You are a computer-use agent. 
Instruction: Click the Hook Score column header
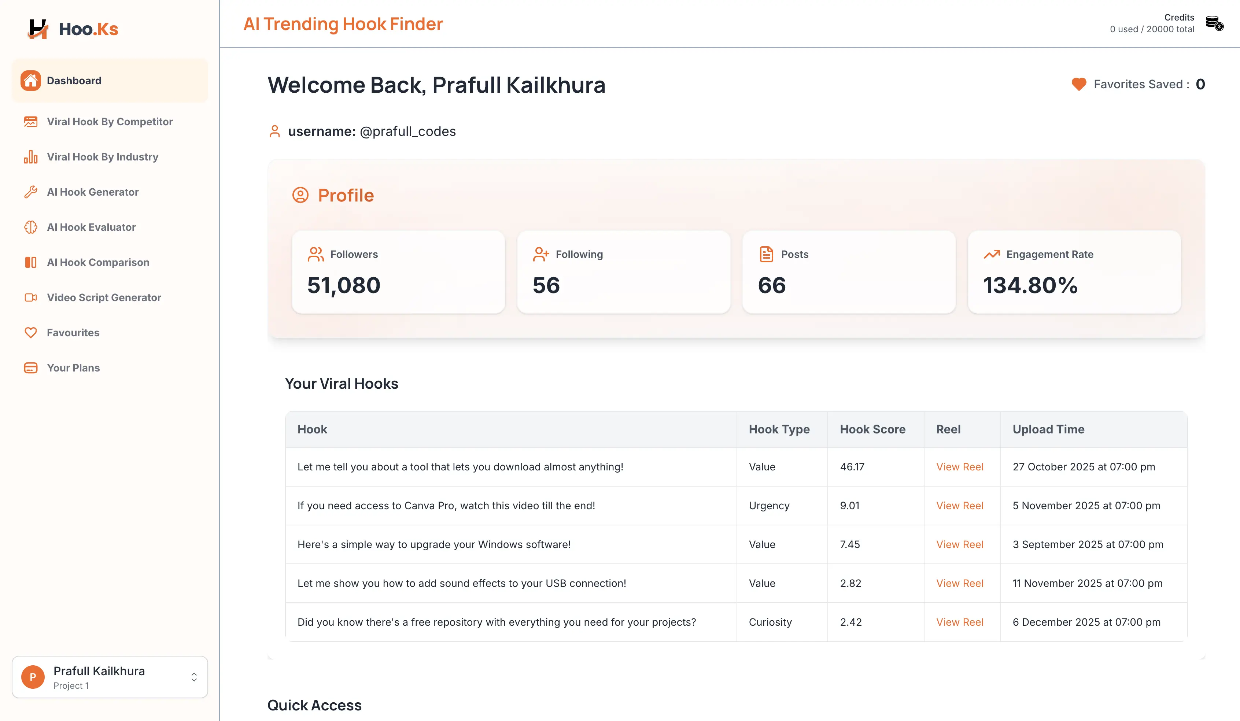[872, 429]
